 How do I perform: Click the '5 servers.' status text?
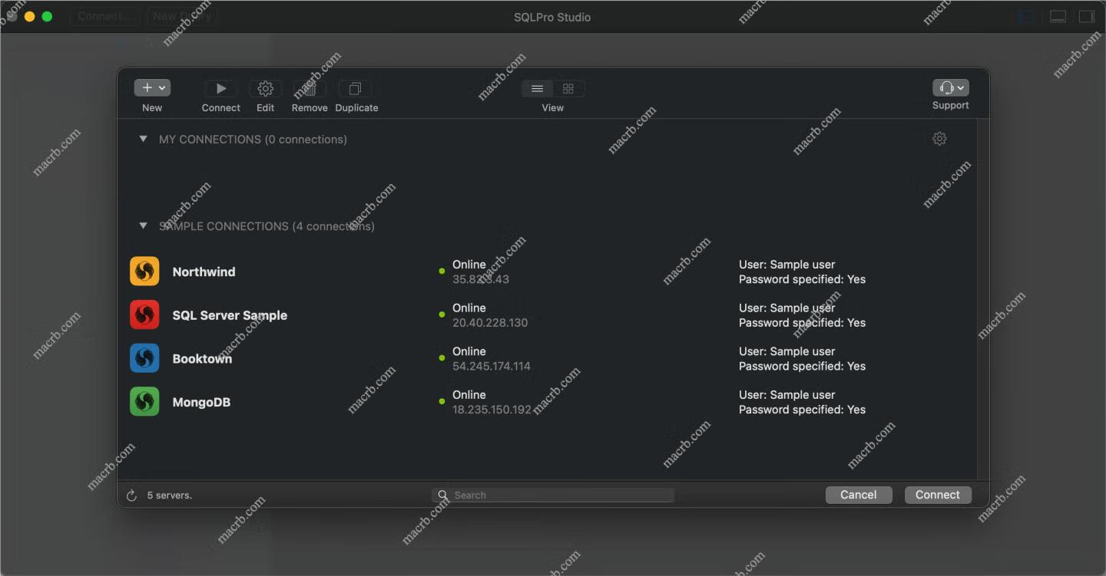click(170, 495)
